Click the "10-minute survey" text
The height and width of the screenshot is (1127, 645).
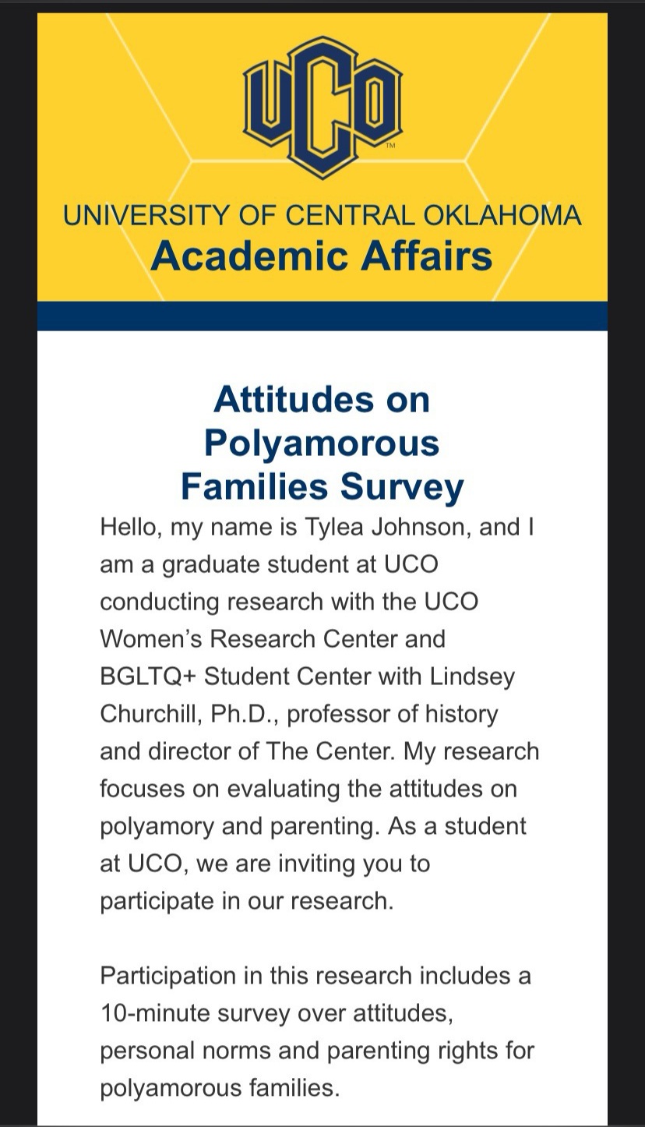click(x=187, y=1013)
